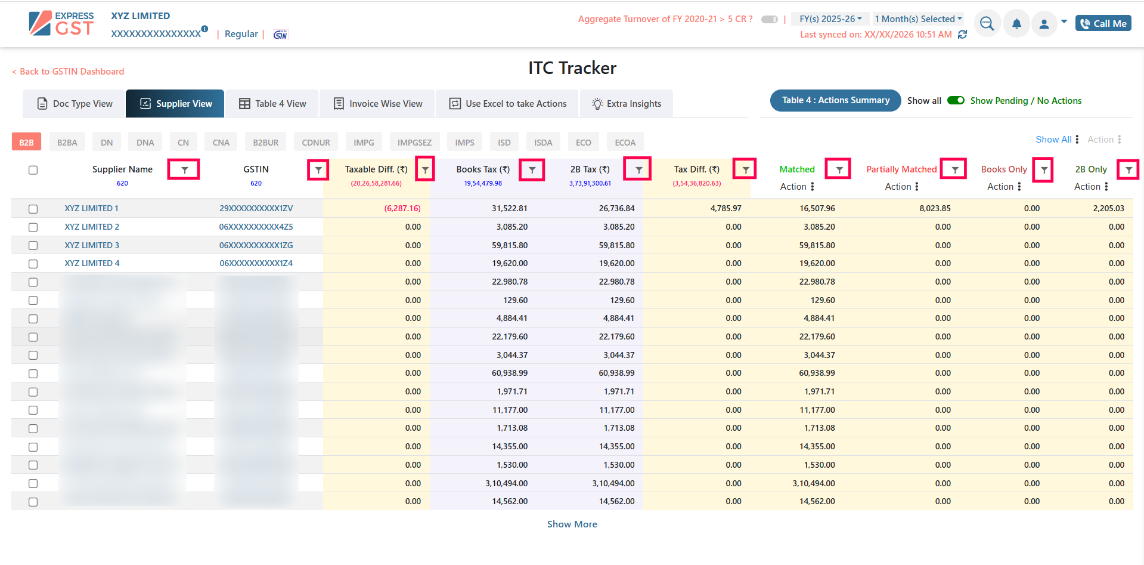Click the magnifier search icon in header
This screenshot has height=565, width=1144.
pyautogui.click(x=987, y=24)
